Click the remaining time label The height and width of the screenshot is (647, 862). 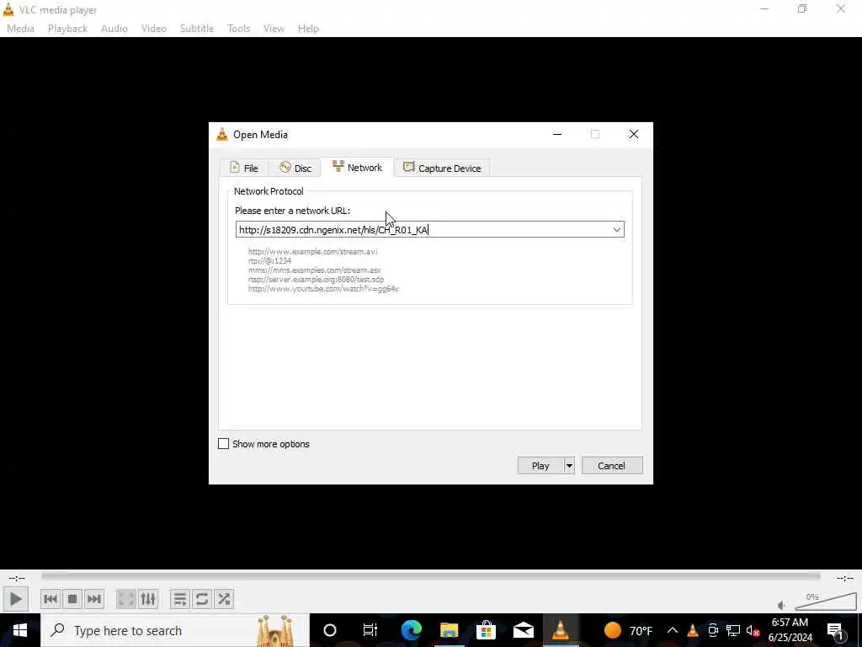coord(844,577)
